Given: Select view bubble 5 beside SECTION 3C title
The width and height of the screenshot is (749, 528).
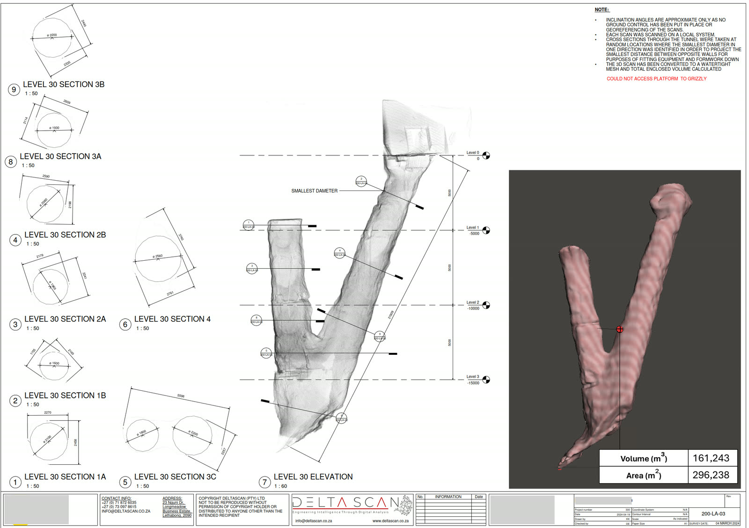Looking at the screenshot, I should pos(125,482).
